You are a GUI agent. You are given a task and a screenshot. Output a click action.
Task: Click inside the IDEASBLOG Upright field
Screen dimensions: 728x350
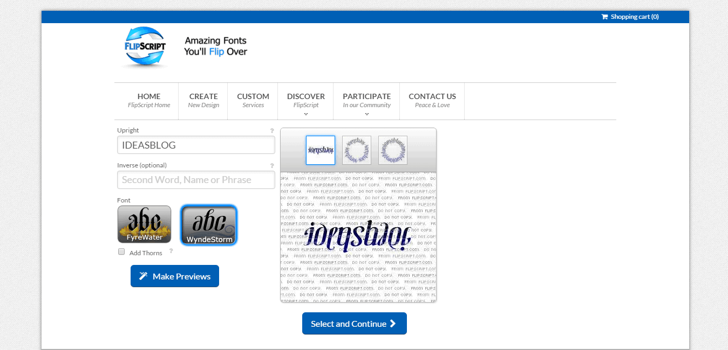pos(196,145)
